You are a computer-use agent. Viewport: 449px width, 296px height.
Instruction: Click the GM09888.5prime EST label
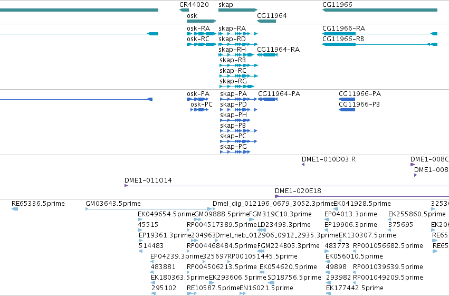pyautogui.click(x=222, y=214)
